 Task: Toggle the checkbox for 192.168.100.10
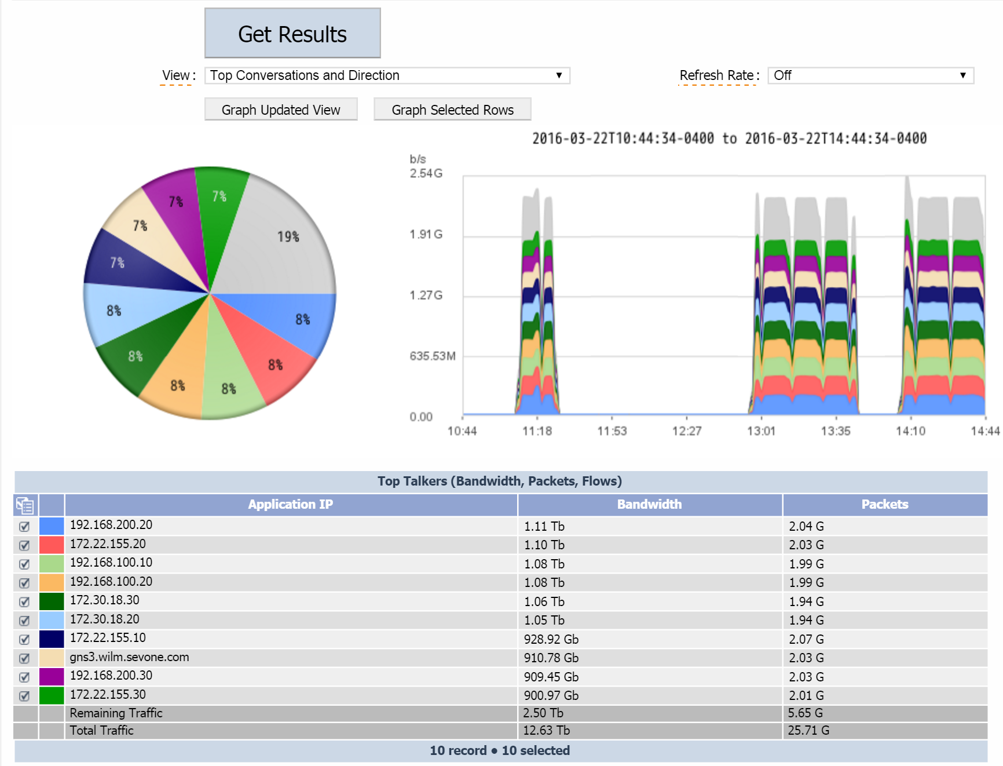click(x=24, y=564)
